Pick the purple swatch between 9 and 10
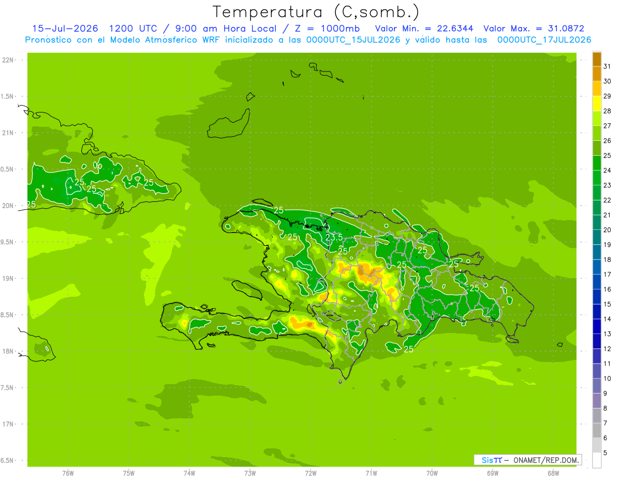 [597, 386]
